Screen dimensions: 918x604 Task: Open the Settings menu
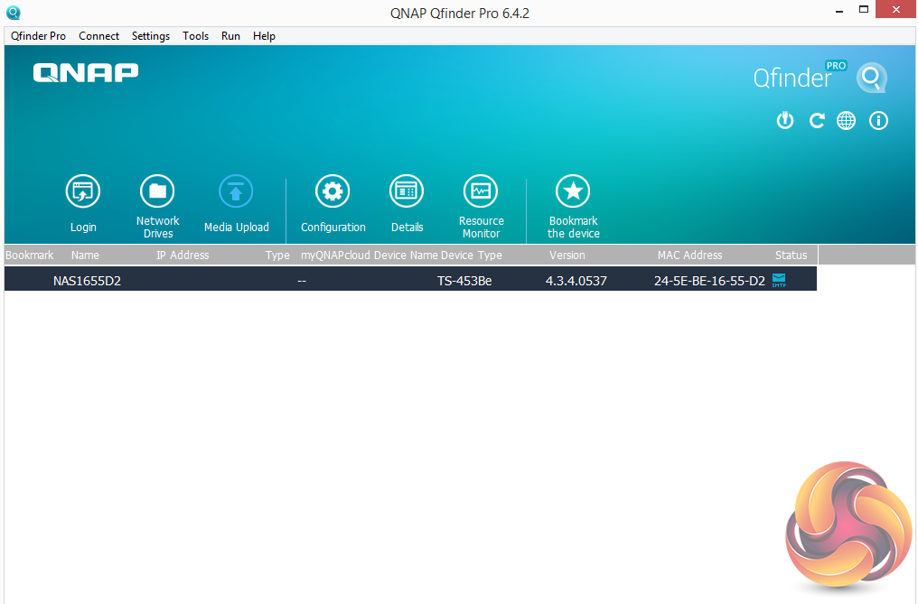coord(151,36)
